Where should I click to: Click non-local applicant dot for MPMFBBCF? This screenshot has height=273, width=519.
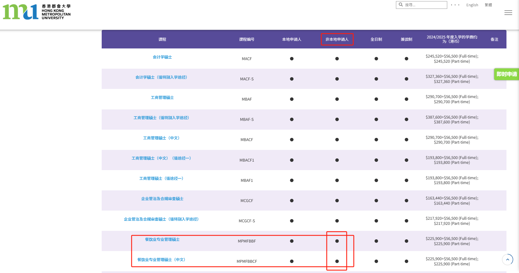337,261
